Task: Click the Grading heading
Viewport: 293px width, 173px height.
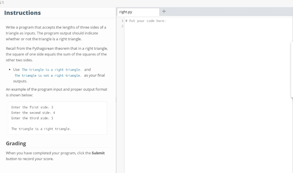Action: (16, 143)
